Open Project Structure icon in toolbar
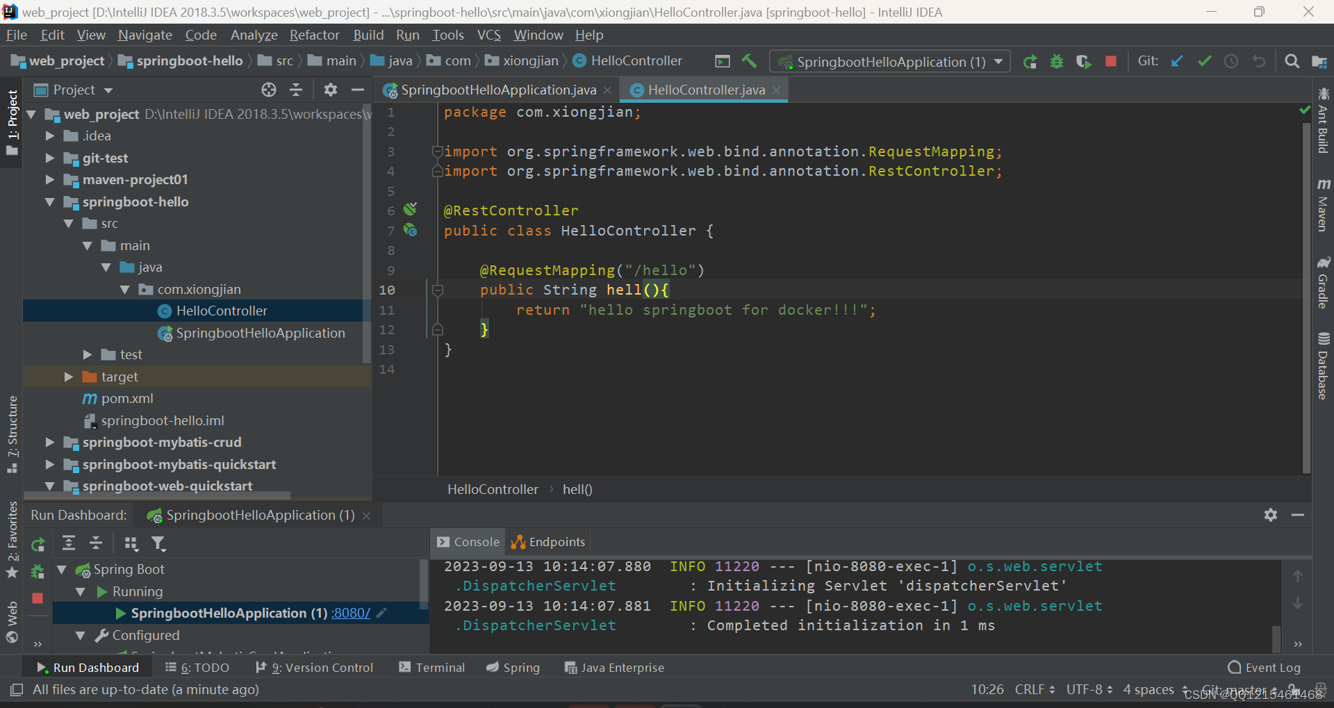 [1319, 62]
